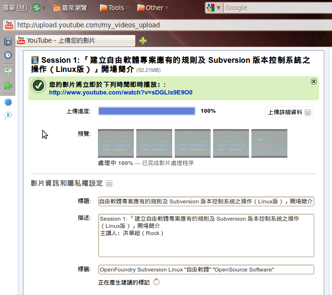This screenshot has height=295, width=332.
Task: Click the 影片資訊和隱私權設定 heading
Action: pyautogui.click(x=67, y=183)
